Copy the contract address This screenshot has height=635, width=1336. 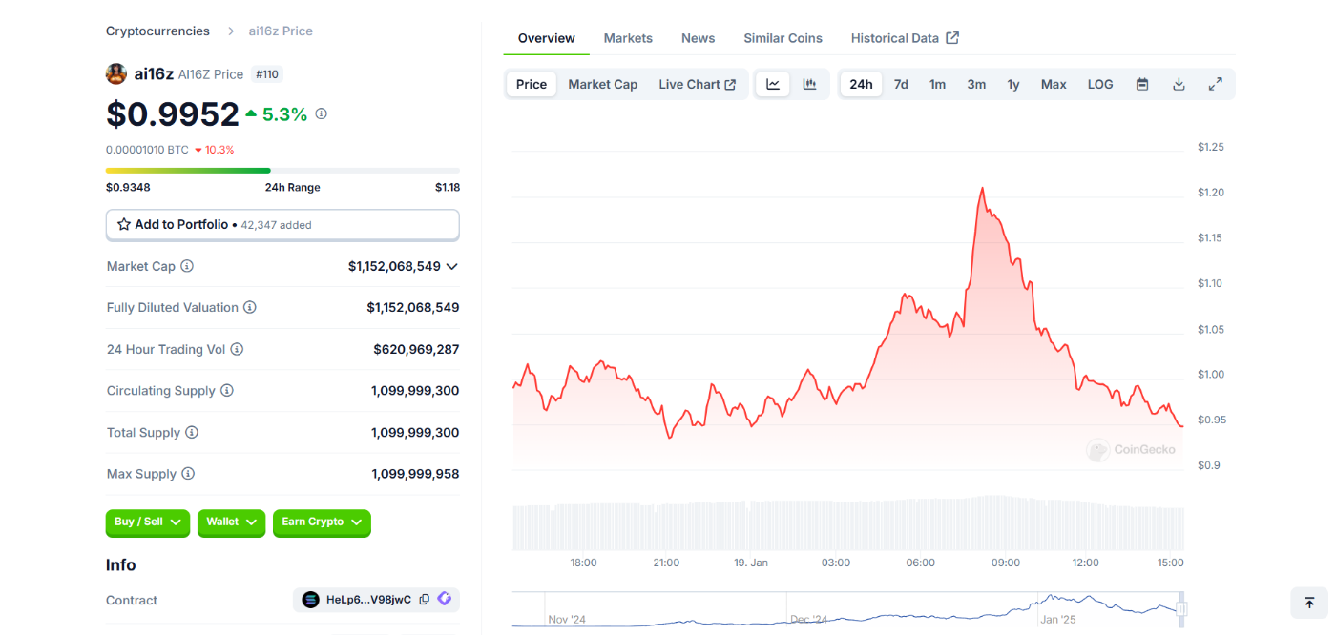[x=425, y=600]
